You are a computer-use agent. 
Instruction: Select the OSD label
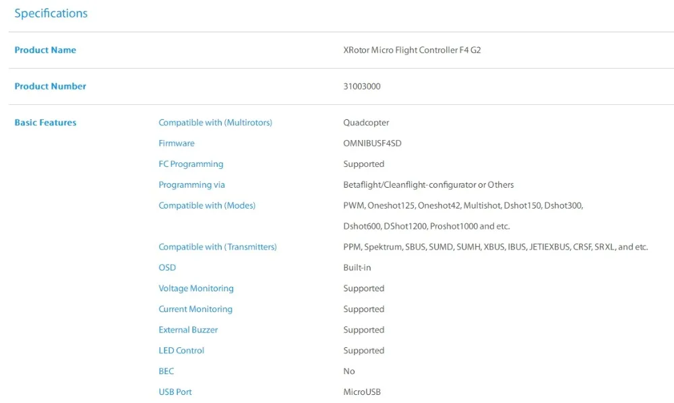coord(167,267)
